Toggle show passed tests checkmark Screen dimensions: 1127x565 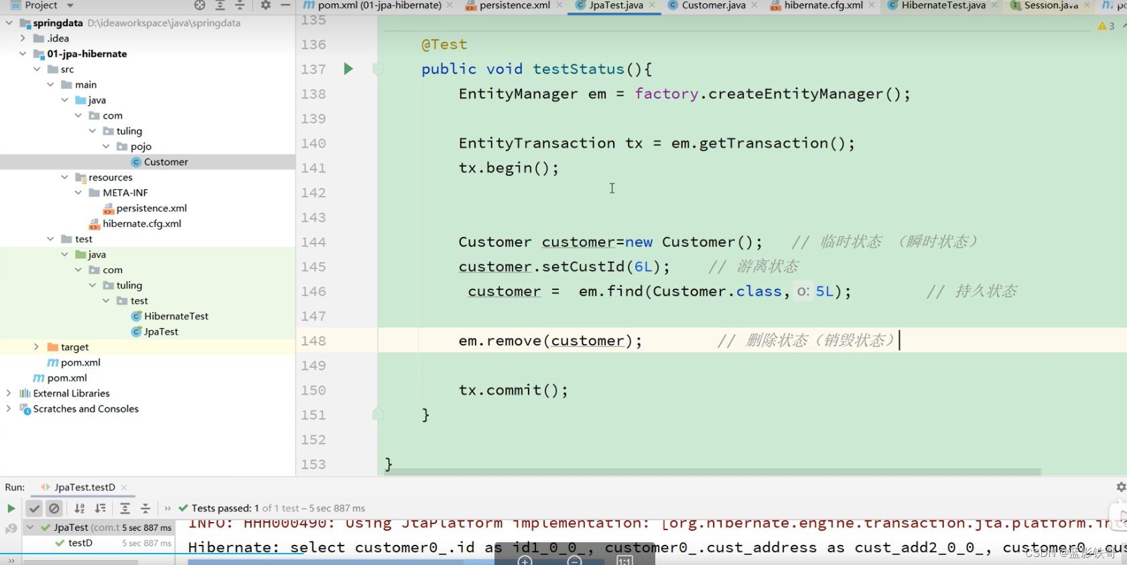(x=34, y=509)
